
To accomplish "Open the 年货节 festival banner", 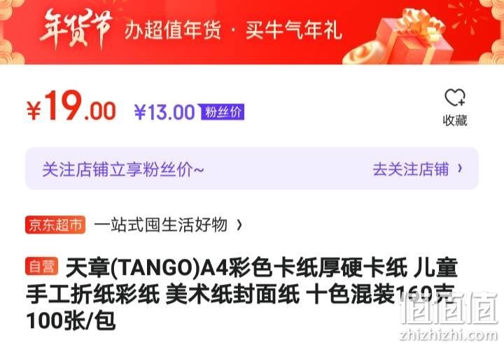I will pos(252,31).
